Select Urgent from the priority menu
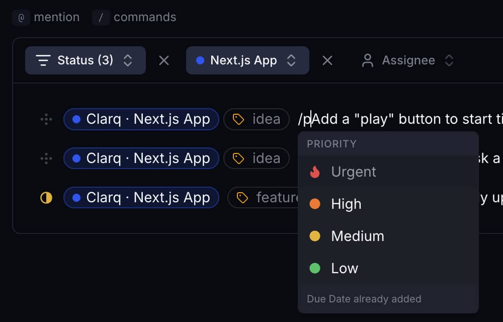 (x=354, y=172)
